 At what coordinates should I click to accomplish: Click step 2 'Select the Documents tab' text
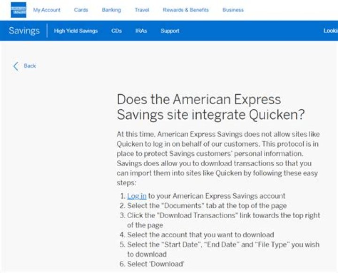pyautogui.click(x=207, y=206)
